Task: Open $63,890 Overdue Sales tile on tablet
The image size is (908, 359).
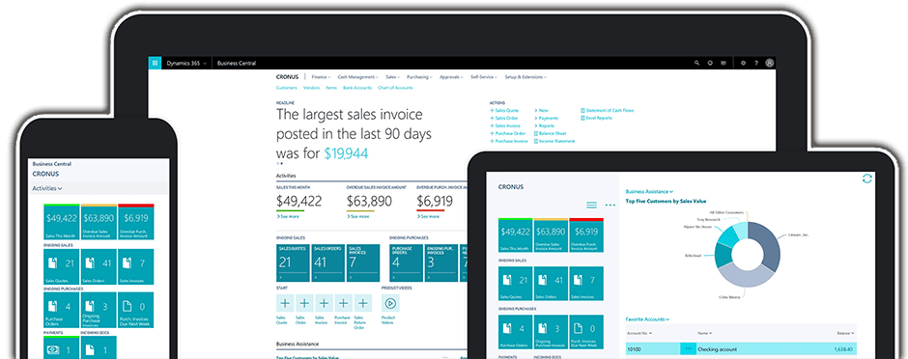Action: (x=551, y=235)
